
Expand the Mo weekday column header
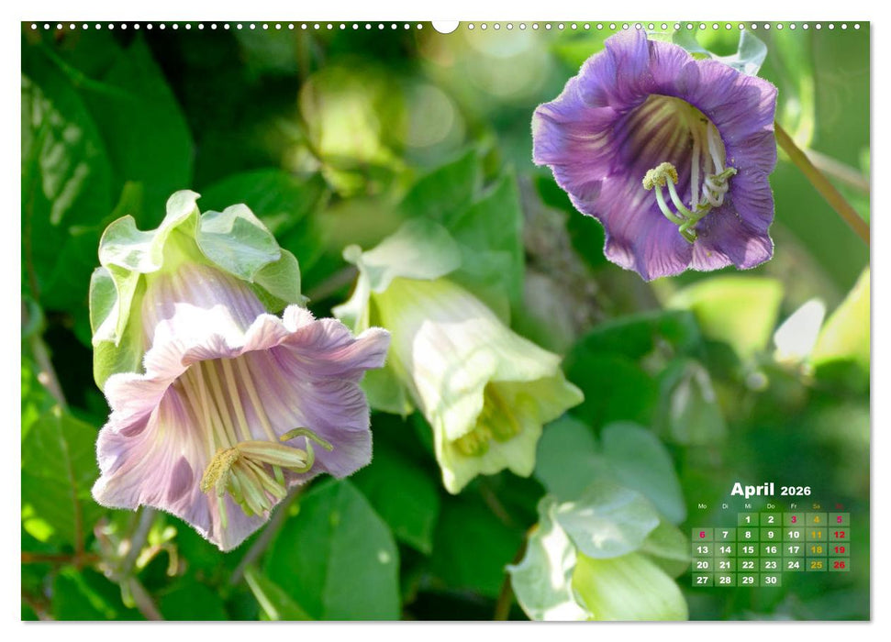702,506
